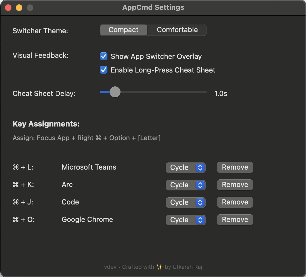The width and height of the screenshot is (306, 277).
Task: Click the ⌘ + K shortcut label
Action: (23, 185)
